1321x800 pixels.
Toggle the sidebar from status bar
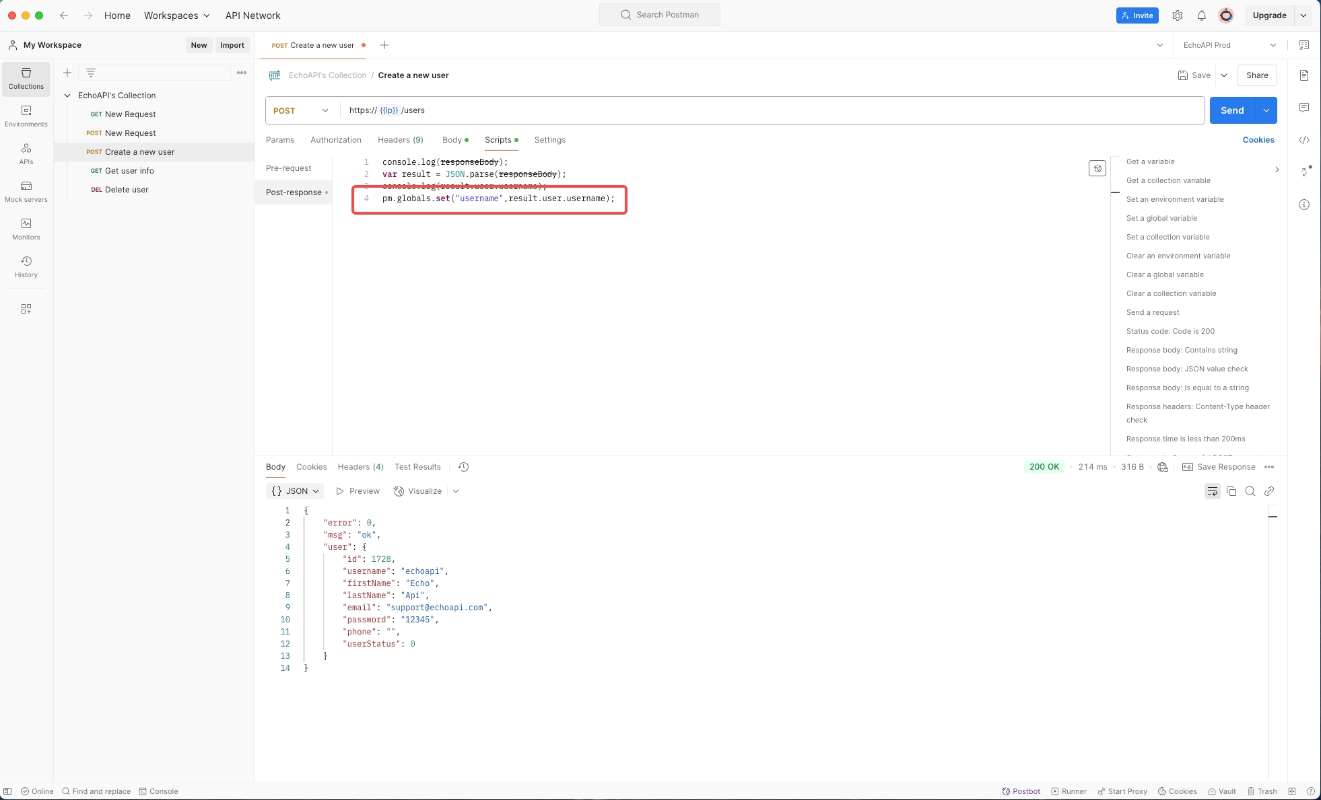pyautogui.click(x=7, y=791)
